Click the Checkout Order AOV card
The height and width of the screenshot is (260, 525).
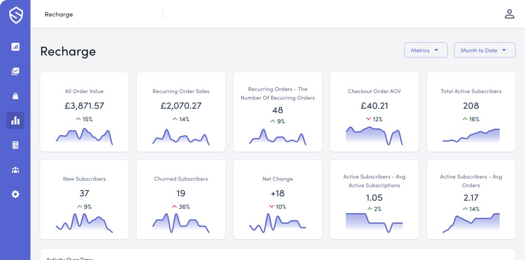coord(374,112)
